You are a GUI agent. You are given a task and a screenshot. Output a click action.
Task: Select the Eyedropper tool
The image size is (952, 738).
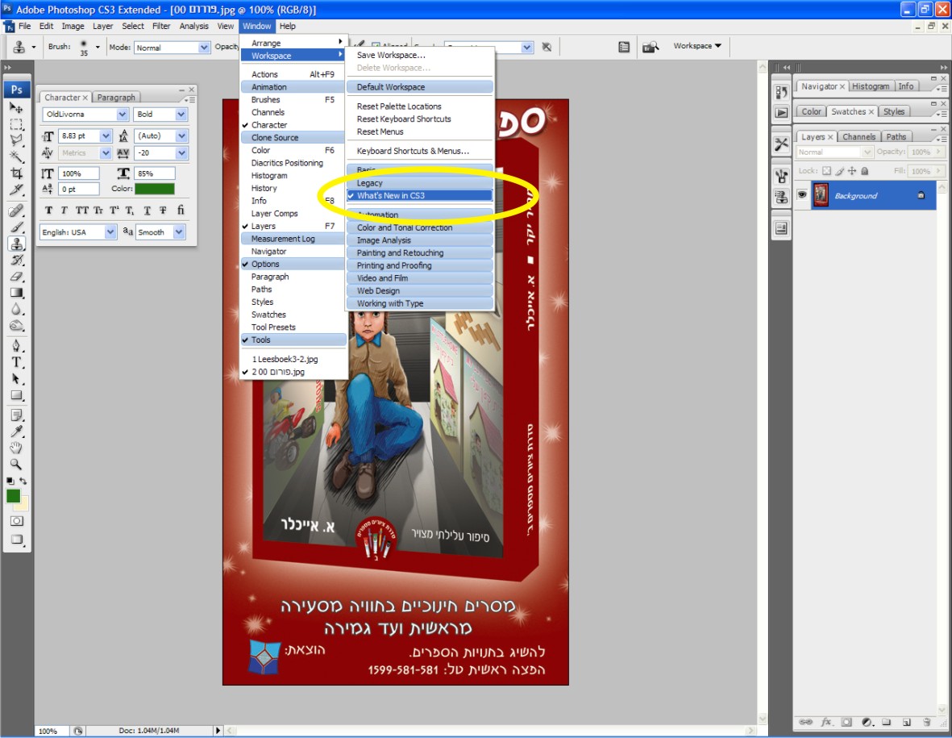pos(16,432)
